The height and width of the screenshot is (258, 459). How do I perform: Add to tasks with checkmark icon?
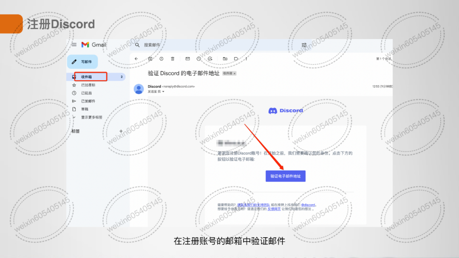point(210,59)
